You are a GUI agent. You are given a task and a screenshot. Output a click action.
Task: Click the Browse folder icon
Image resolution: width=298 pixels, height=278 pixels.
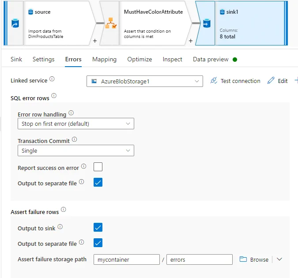(x=243, y=259)
